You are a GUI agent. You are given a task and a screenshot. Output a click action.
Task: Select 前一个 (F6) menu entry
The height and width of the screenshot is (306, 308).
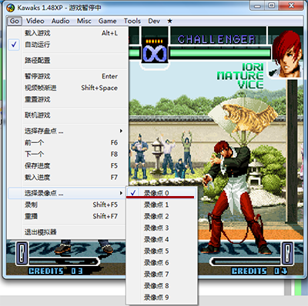pos(68,142)
